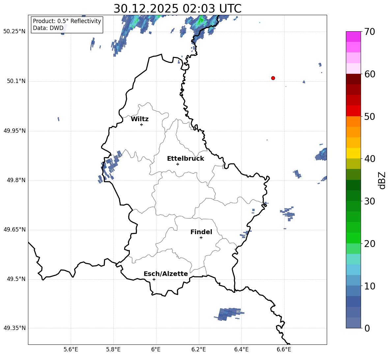Click the 49.5°N latitude label
The width and height of the screenshot is (390, 356).
pos(16,279)
